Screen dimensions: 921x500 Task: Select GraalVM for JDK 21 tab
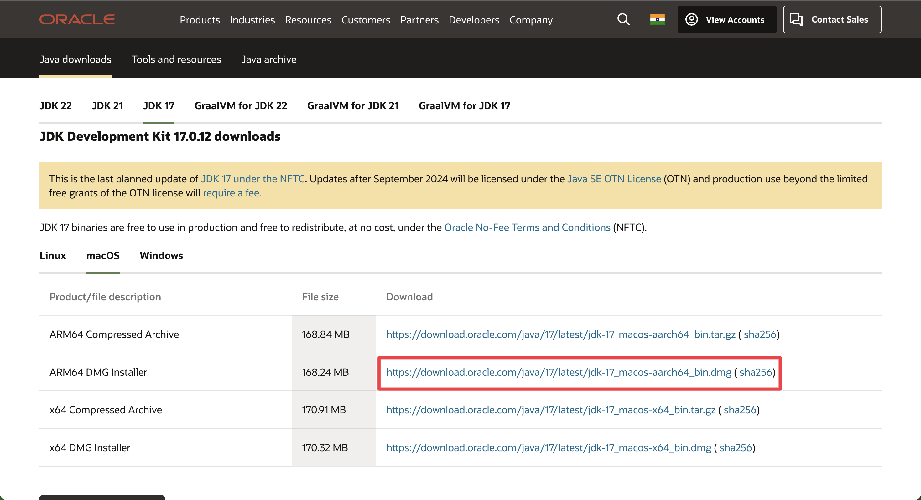click(353, 106)
